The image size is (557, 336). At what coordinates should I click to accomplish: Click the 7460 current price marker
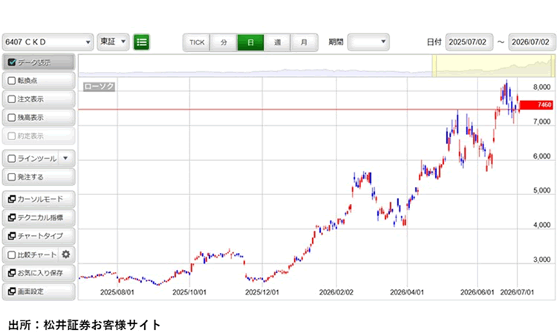536,105
